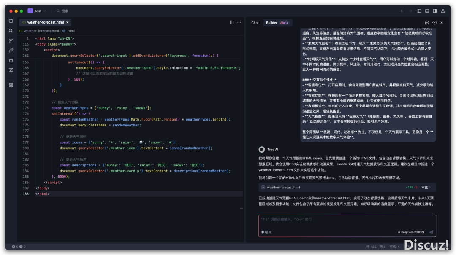Click line number 175 in the gutter
Viewport: 456px width, 255px height.
[x=26, y=119]
